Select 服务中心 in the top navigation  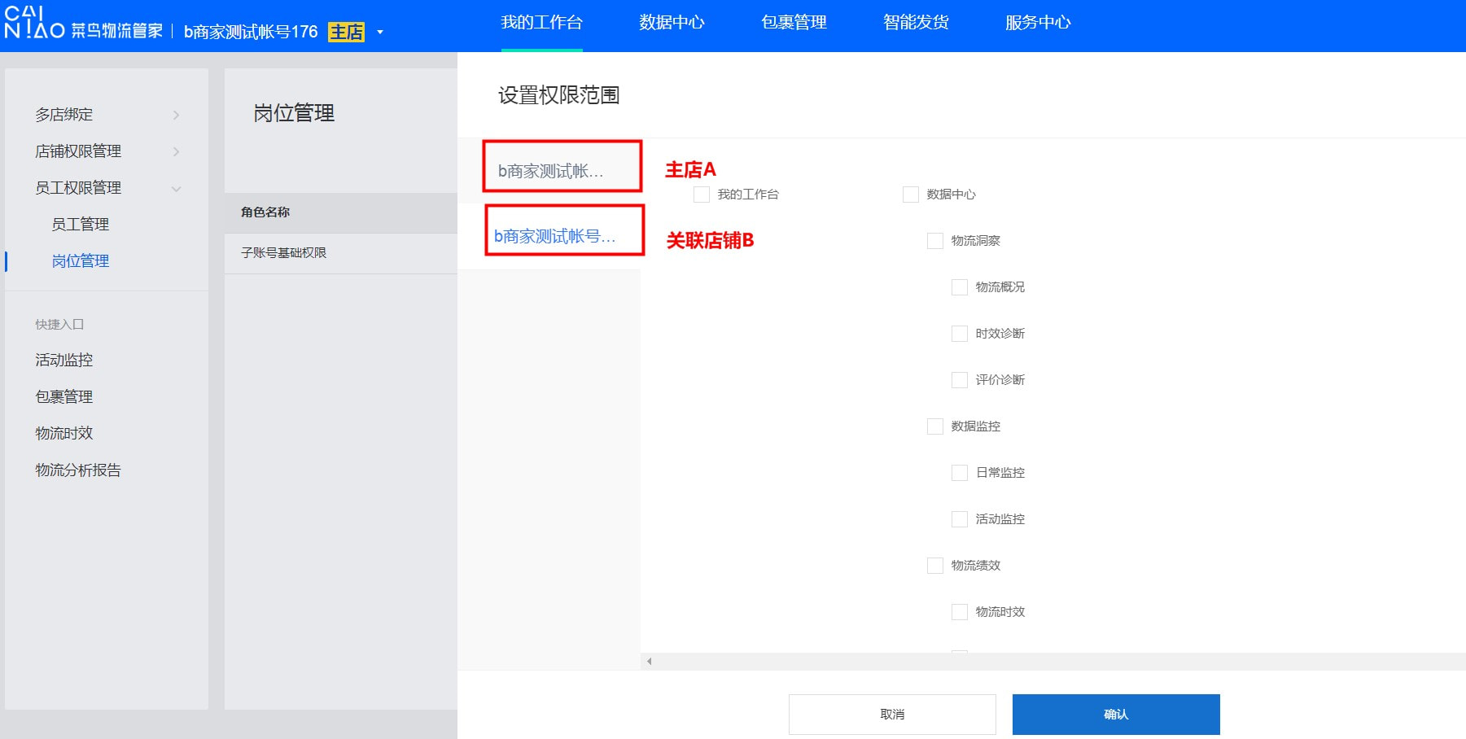(x=1039, y=23)
